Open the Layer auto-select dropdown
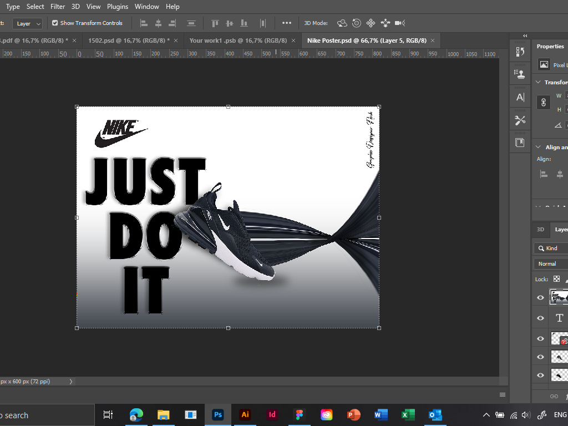The width and height of the screenshot is (568, 426). click(x=28, y=23)
